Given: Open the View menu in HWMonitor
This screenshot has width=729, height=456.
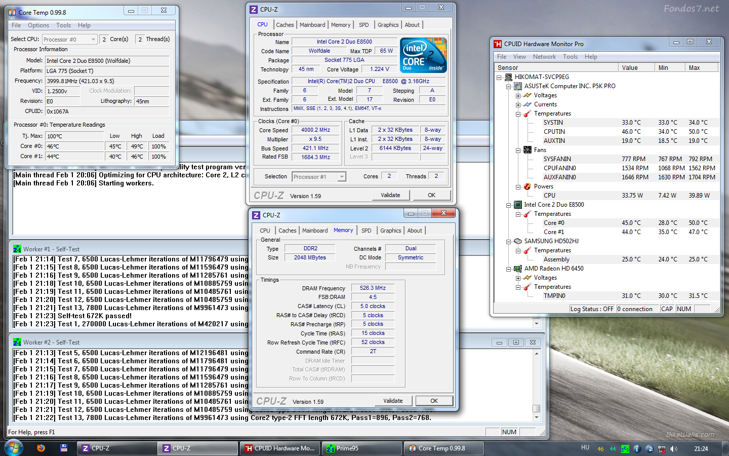Looking at the screenshot, I should [x=519, y=57].
